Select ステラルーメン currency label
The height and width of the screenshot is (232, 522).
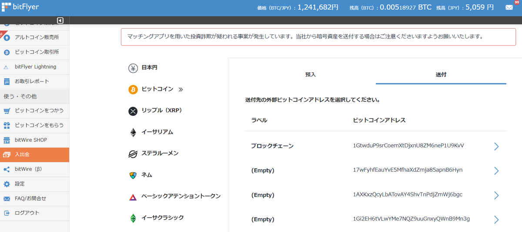[160, 154]
